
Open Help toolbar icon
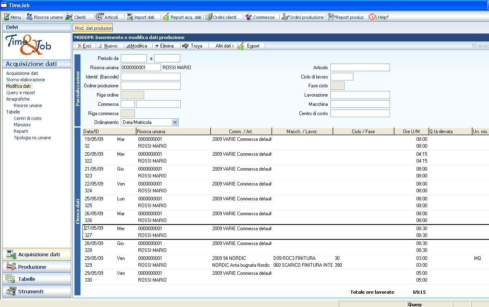373,17
